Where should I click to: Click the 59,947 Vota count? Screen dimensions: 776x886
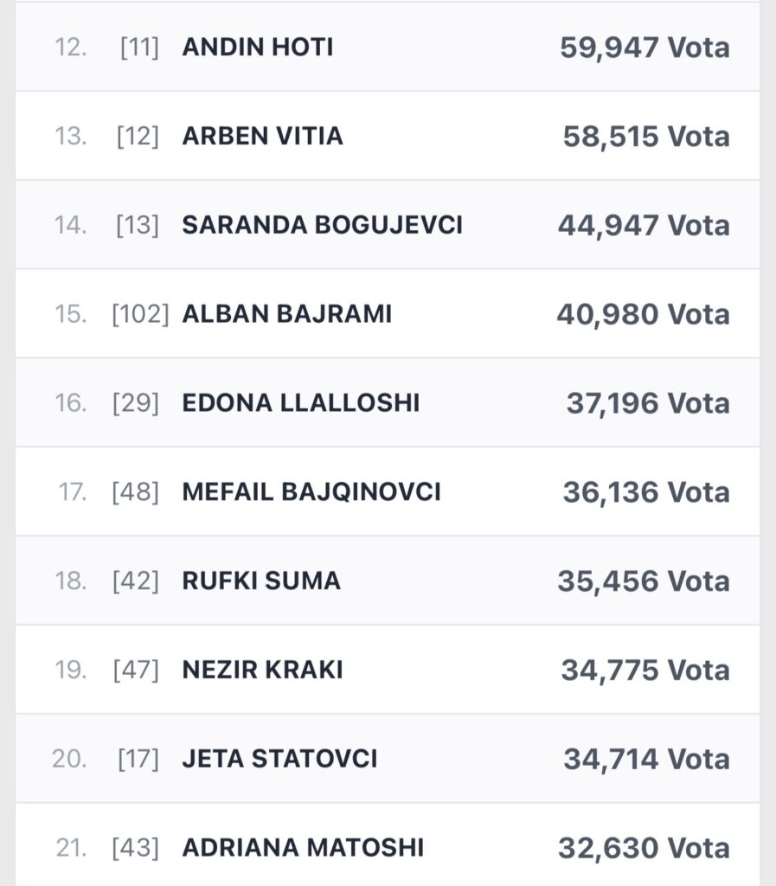[x=645, y=48]
